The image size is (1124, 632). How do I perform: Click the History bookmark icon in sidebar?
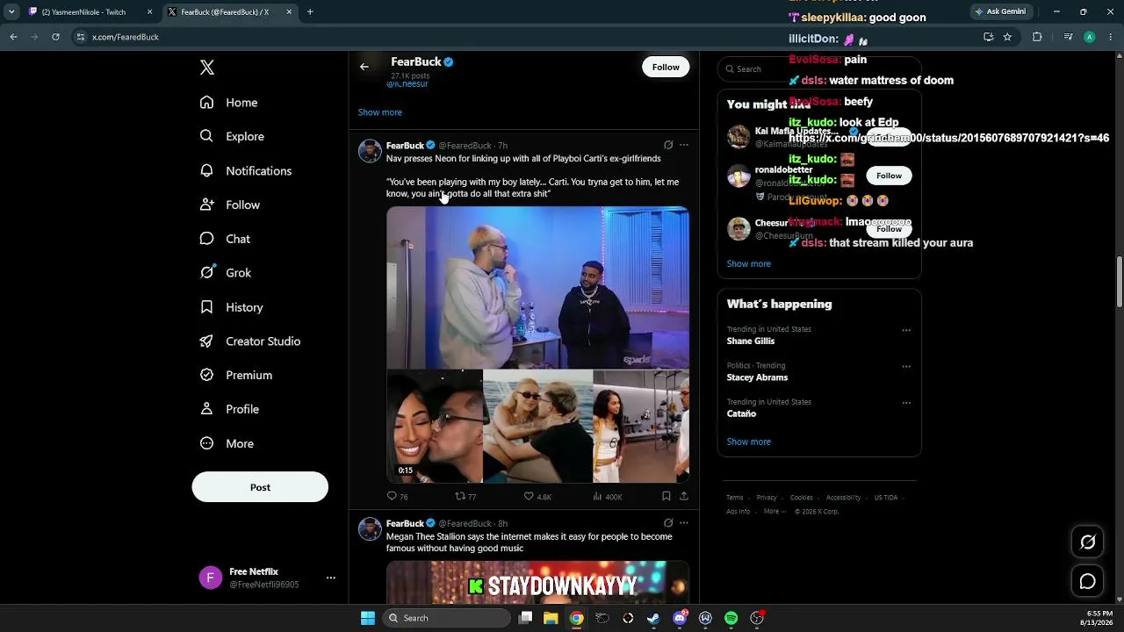pos(207,307)
